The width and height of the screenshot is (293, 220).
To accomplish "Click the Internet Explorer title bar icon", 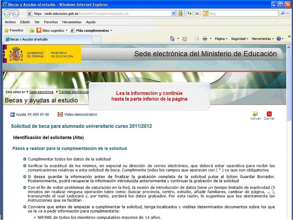I will pos(5,5).
